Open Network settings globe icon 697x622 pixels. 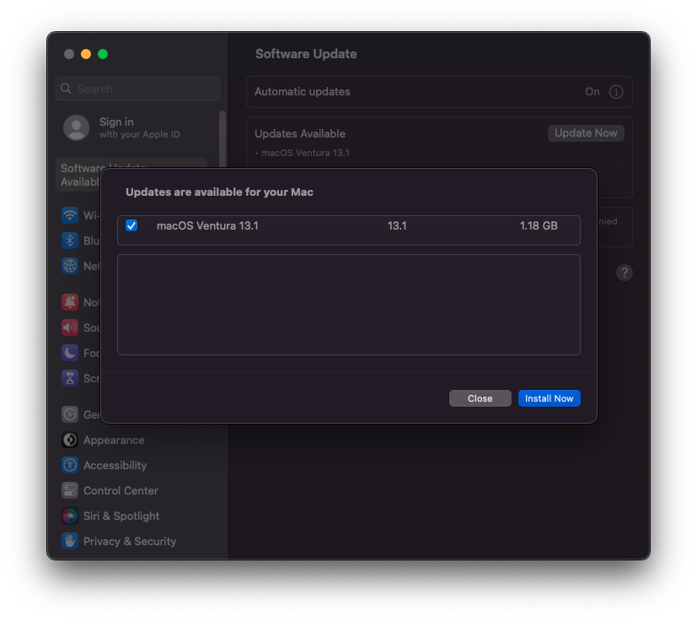pyautogui.click(x=70, y=266)
